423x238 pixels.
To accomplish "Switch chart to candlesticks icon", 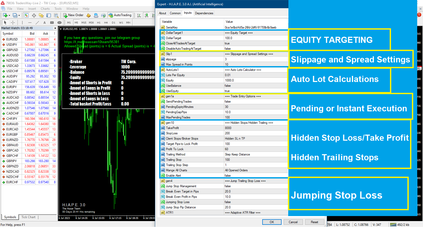I will point(146,15).
